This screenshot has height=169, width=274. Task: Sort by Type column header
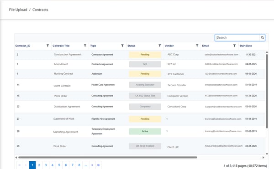(x=93, y=46)
